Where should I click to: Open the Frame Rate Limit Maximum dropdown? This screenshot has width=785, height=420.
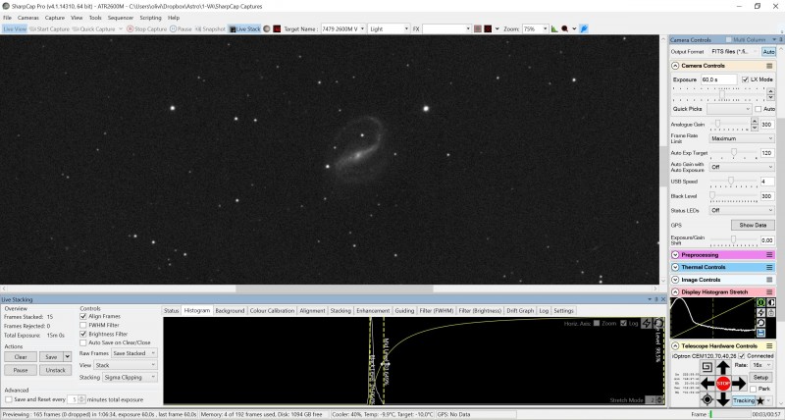[x=742, y=138]
